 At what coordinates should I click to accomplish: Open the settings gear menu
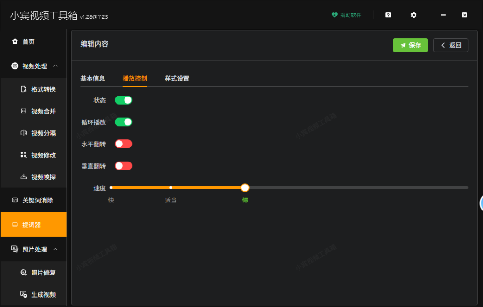pos(414,15)
